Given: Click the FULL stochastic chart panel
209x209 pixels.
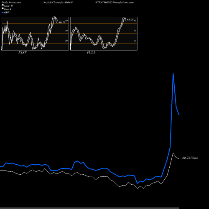Looking at the screenshot, I should pyautogui.click(x=104, y=33).
